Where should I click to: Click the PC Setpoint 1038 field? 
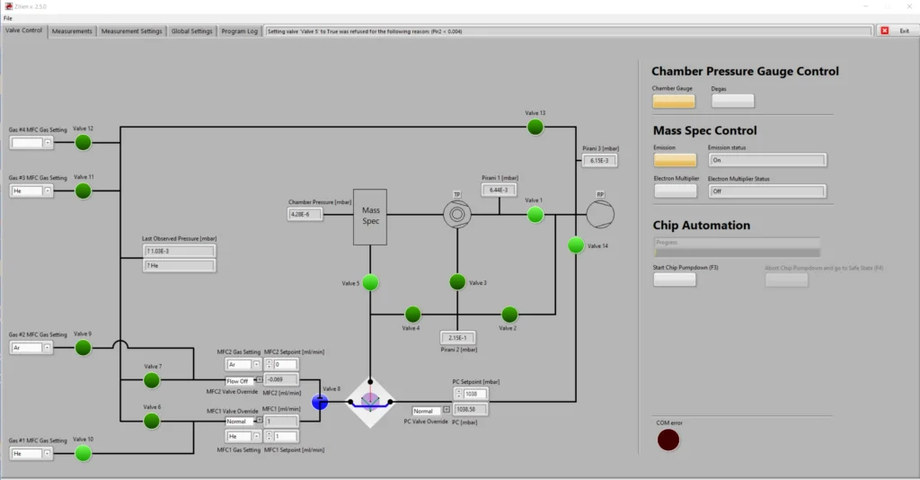474,394
